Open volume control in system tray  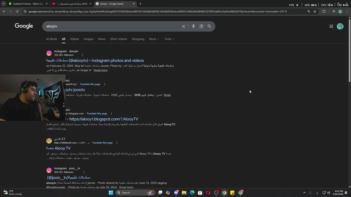[x=329, y=193]
